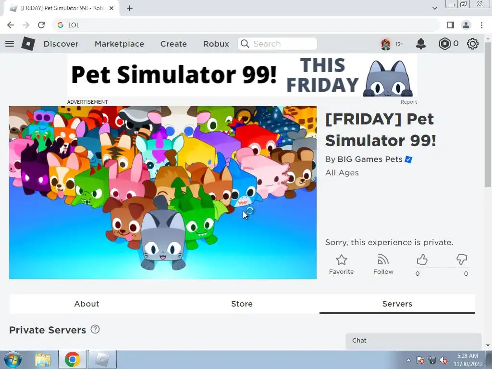Image resolution: width=492 pixels, height=369 pixels.
Task: Open the Chrome profile button
Action: [466, 25]
